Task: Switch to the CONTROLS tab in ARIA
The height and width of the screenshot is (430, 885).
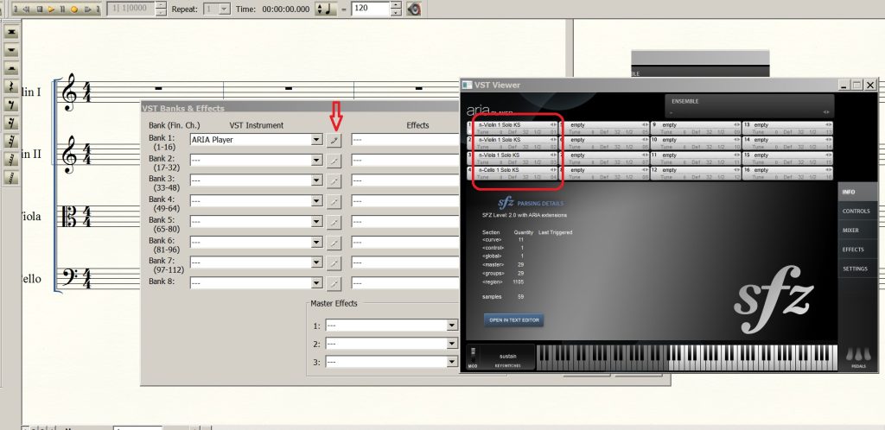Action: [x=856, y=211]
